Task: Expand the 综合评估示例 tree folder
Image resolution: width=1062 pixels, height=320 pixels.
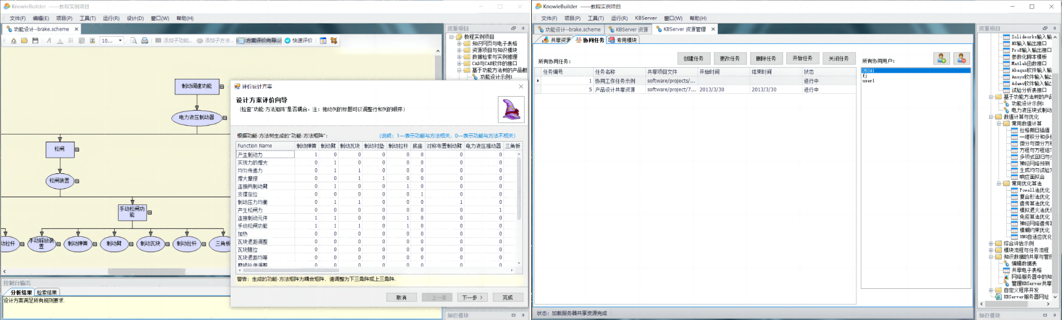Action: [991, 243]
